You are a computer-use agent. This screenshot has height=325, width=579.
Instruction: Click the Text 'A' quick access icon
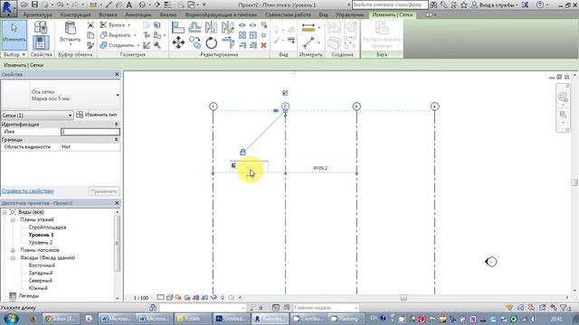click(x=129, y=5)
